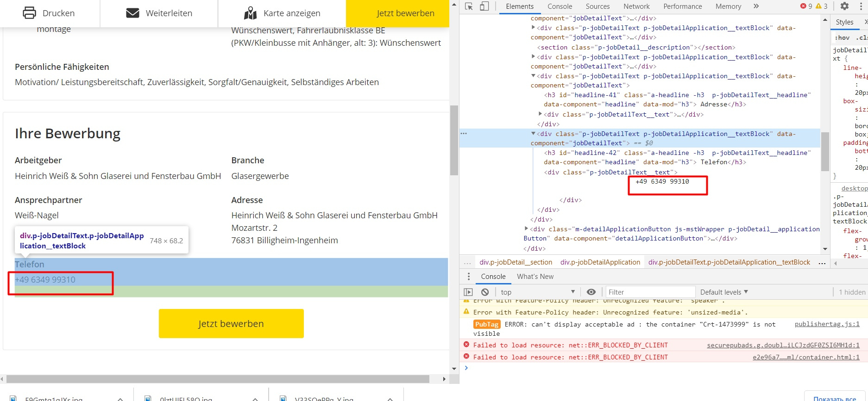Toggle the :hov element state button
868x401 pixels.
(x=843, y=37)
